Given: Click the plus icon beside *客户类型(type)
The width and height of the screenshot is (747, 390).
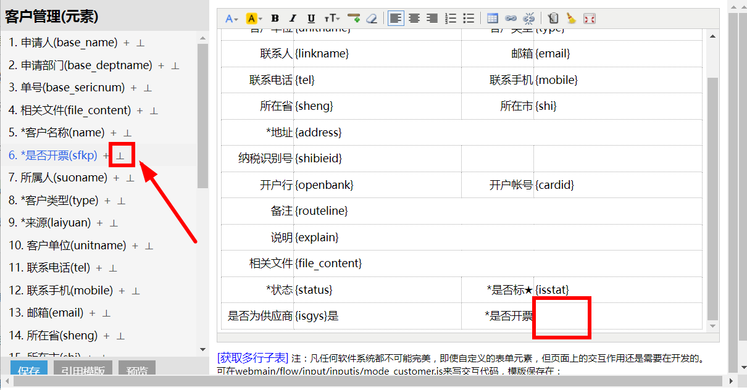Looking at the screenshot, I should [107, 201].
